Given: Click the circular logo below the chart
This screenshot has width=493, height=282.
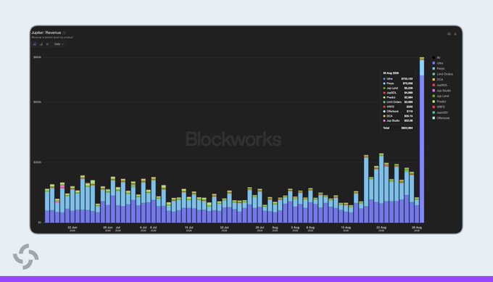Looking at the screenshot, I should [x=26, y=257].
